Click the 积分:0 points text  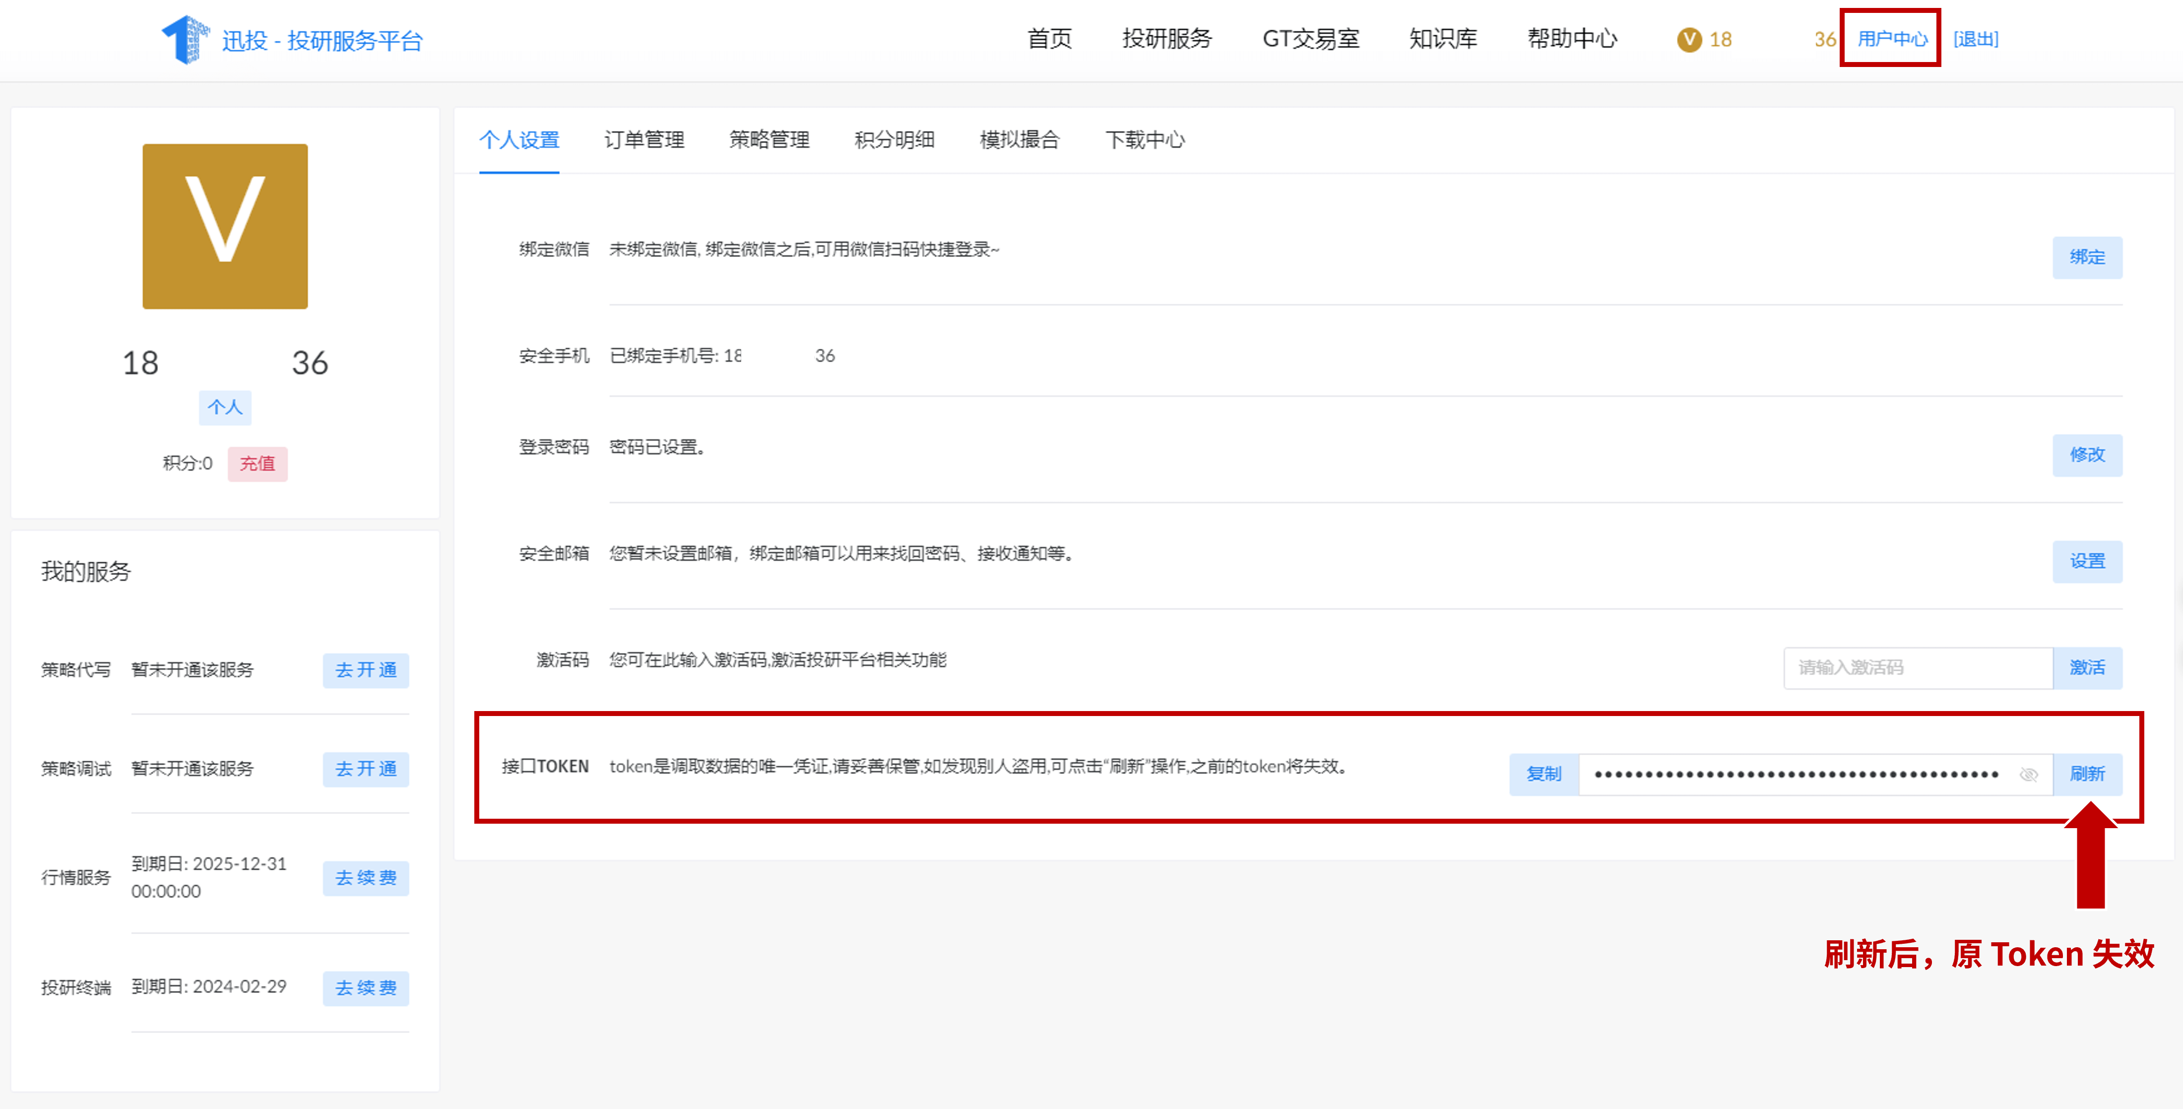[187, 464]
